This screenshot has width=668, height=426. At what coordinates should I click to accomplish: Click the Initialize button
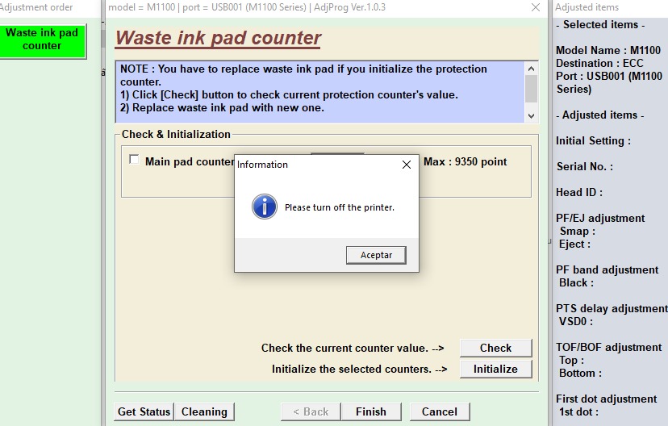tap(496, 369)
